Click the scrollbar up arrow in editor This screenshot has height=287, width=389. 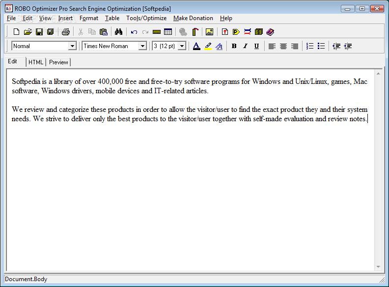coord(378,74)
